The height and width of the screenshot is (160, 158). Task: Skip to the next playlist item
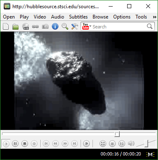[74, 144]
